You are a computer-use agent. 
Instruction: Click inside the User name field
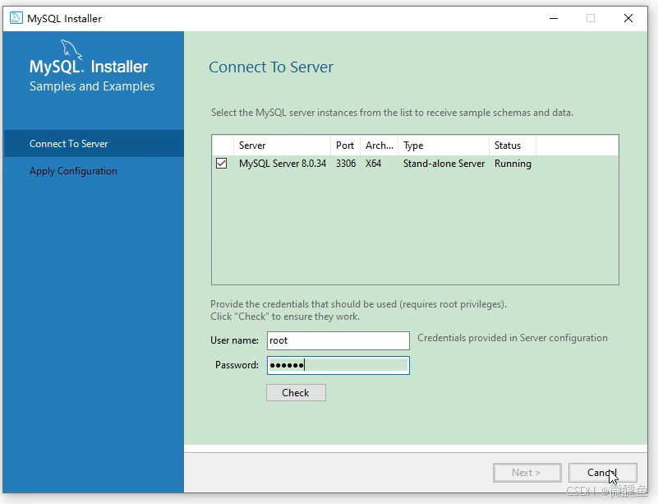click(338, 340)
